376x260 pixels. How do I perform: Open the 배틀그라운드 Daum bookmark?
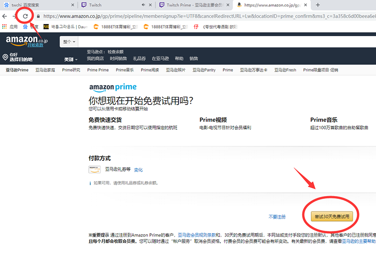66,27
